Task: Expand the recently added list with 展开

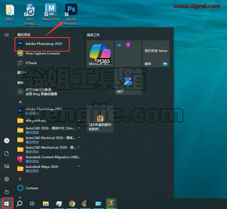Action: pyautogui.click(x=22, y=72)
